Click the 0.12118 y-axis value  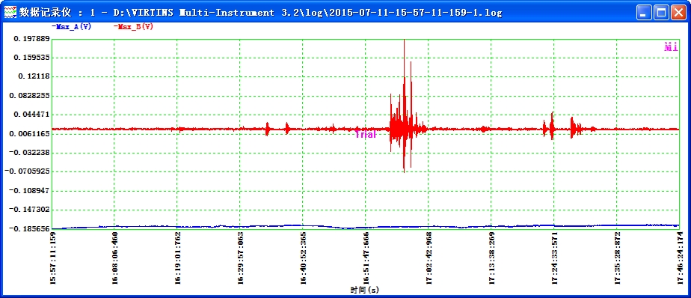34,76
